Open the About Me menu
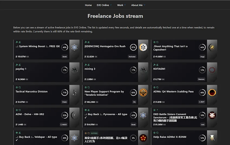 (x=137, y=5)
